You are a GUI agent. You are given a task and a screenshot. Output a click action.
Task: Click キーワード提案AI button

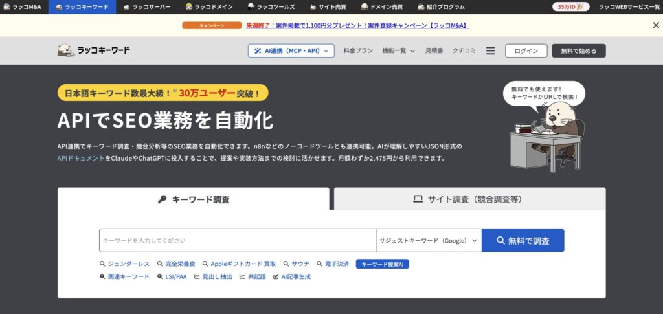click(382, 264)
